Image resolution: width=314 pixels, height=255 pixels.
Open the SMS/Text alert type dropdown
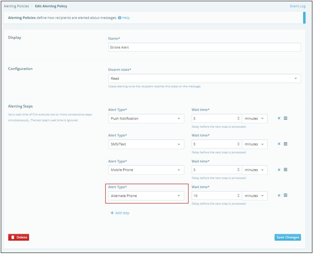pyautogui.click(x=146, y=144)
